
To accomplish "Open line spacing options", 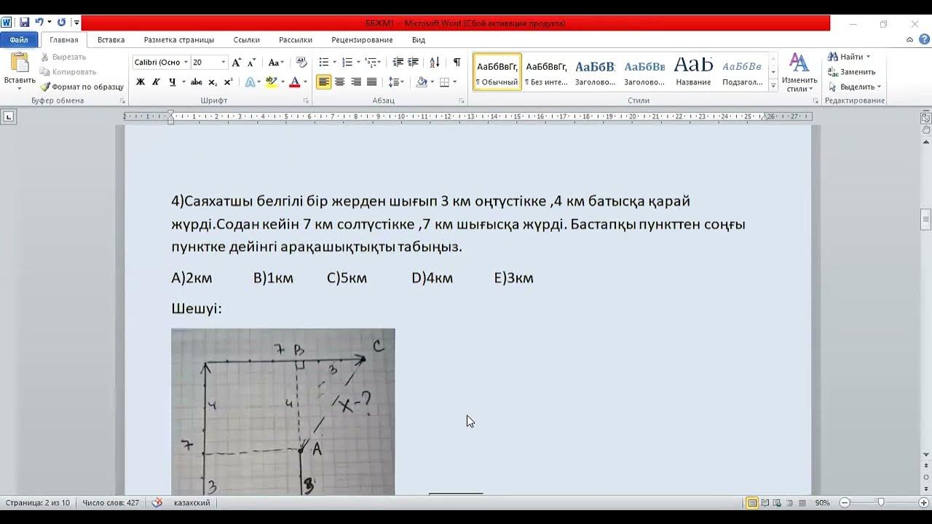I will tap(395, 82).
